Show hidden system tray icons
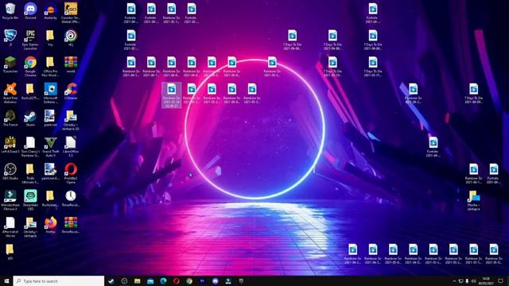This screenshot has width=509, height=286. 454,280
